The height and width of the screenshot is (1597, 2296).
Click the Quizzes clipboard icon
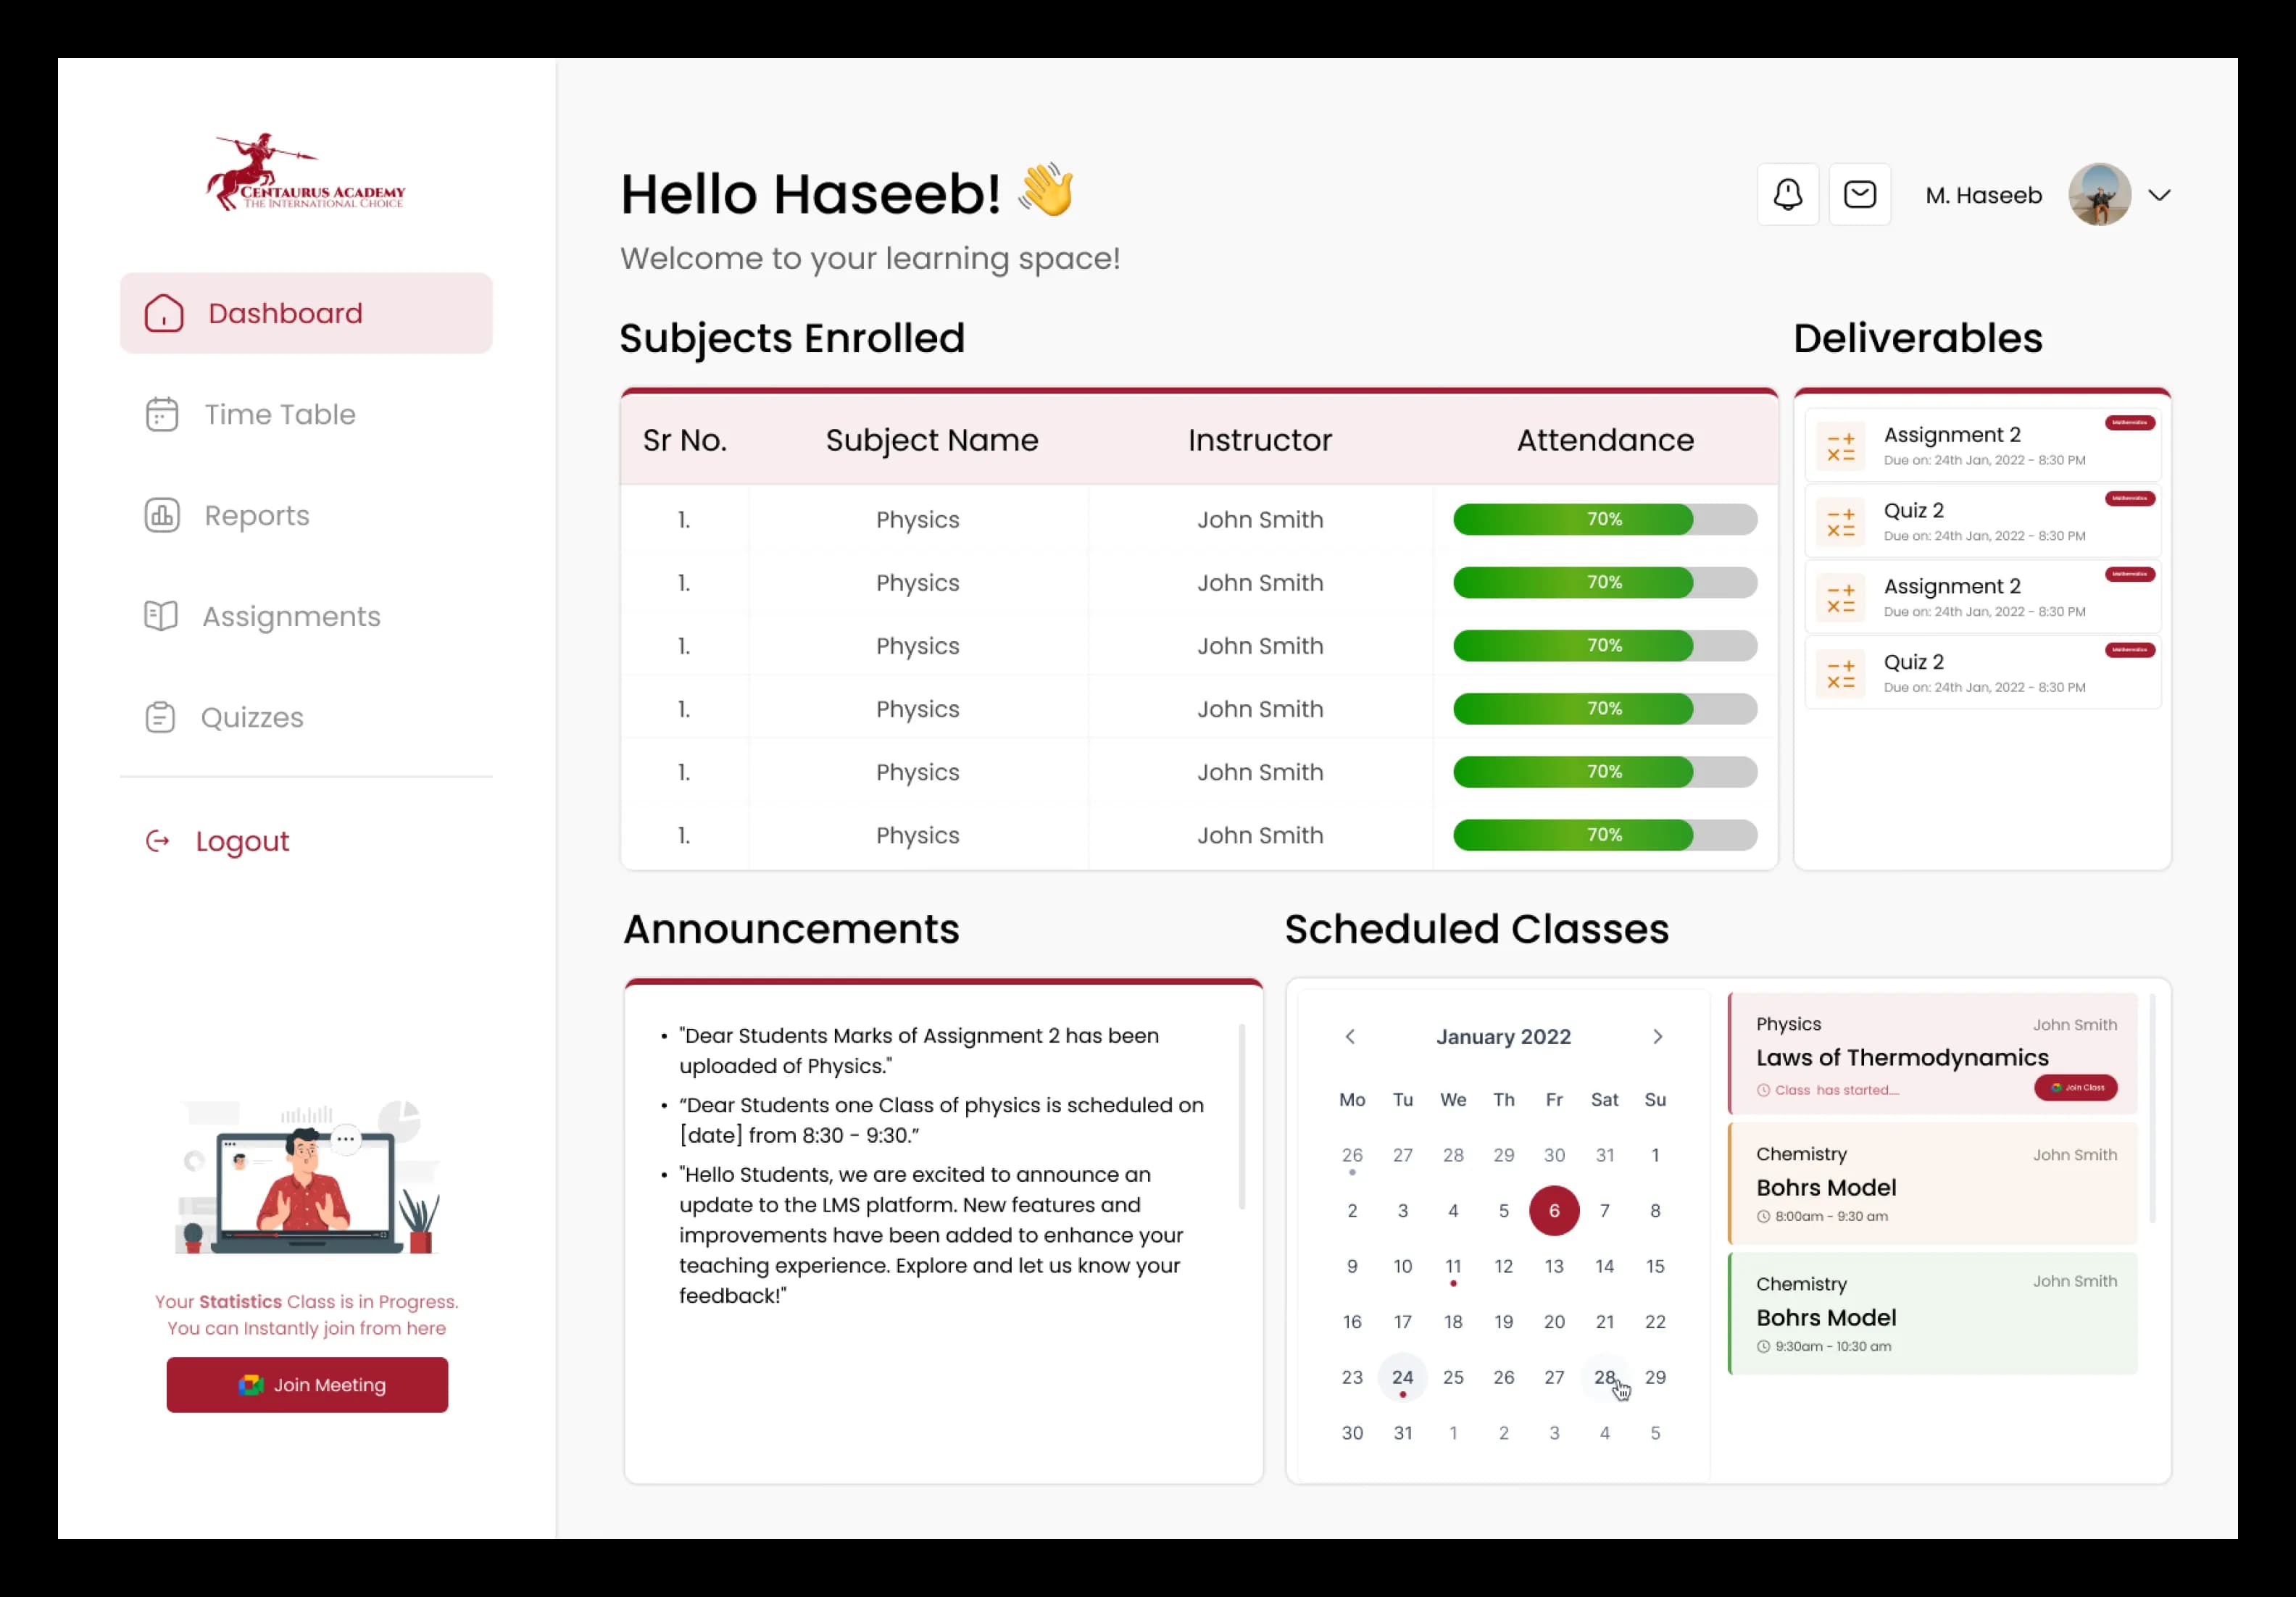pos(160,717)
